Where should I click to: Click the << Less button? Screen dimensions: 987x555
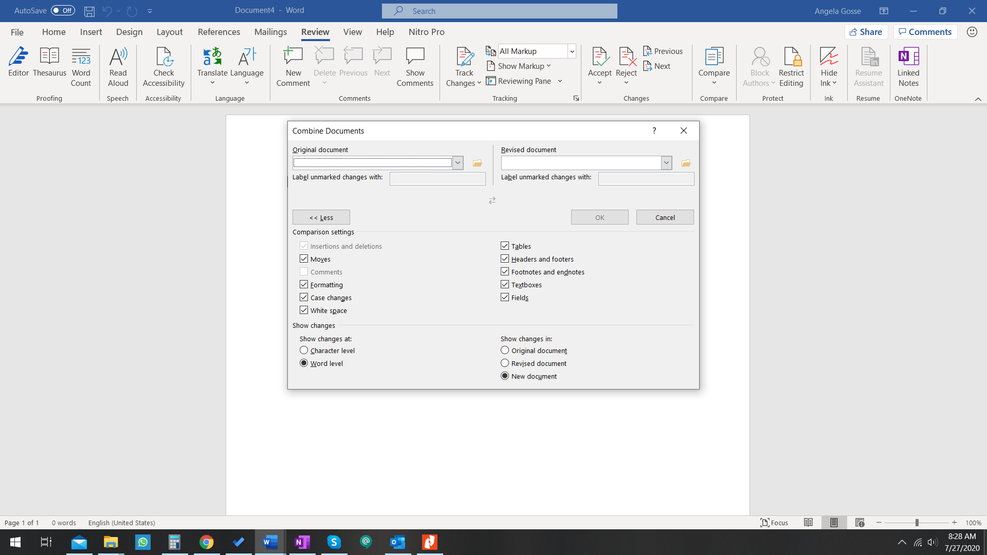pyautogui.click(x=321, y=217)
